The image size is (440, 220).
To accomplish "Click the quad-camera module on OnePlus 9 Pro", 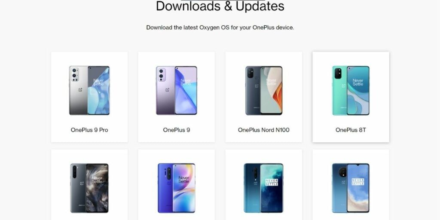I will point(74,74).
